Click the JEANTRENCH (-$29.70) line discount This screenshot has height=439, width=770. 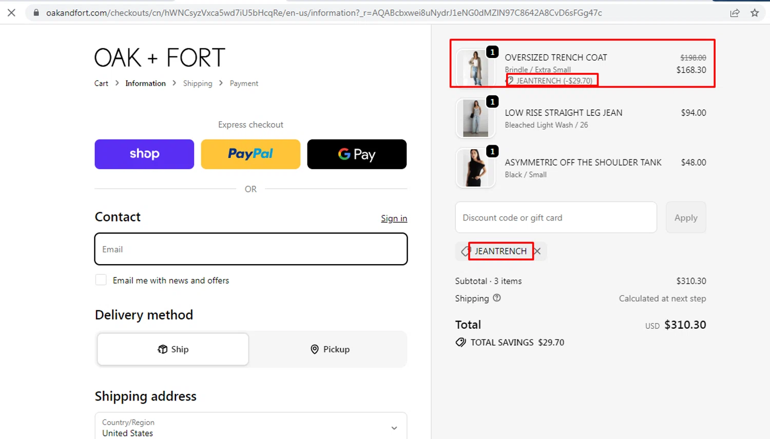pos(554,81)
